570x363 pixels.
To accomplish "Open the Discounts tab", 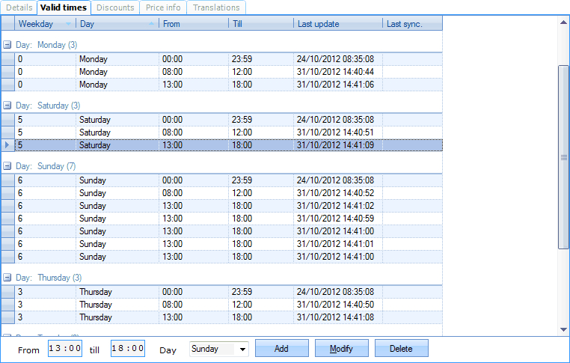I will click(x=115, y=7).
